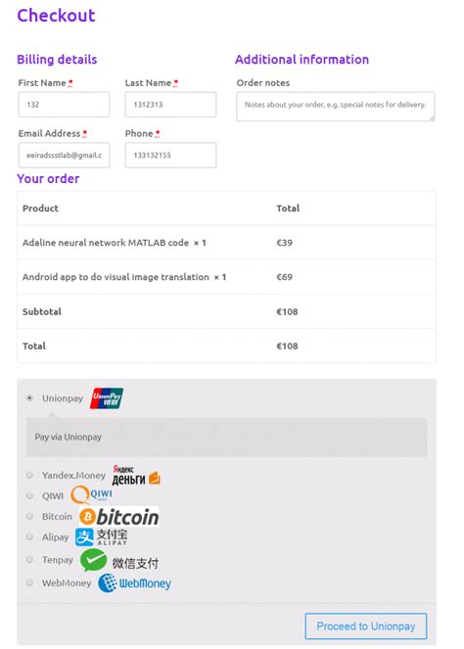Select the Unionpay radio button
Viewport: 464px width, 649px height.
(29, 398)
